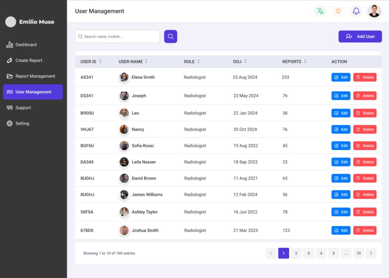Open the profile avatar in header

coord(374,11)
